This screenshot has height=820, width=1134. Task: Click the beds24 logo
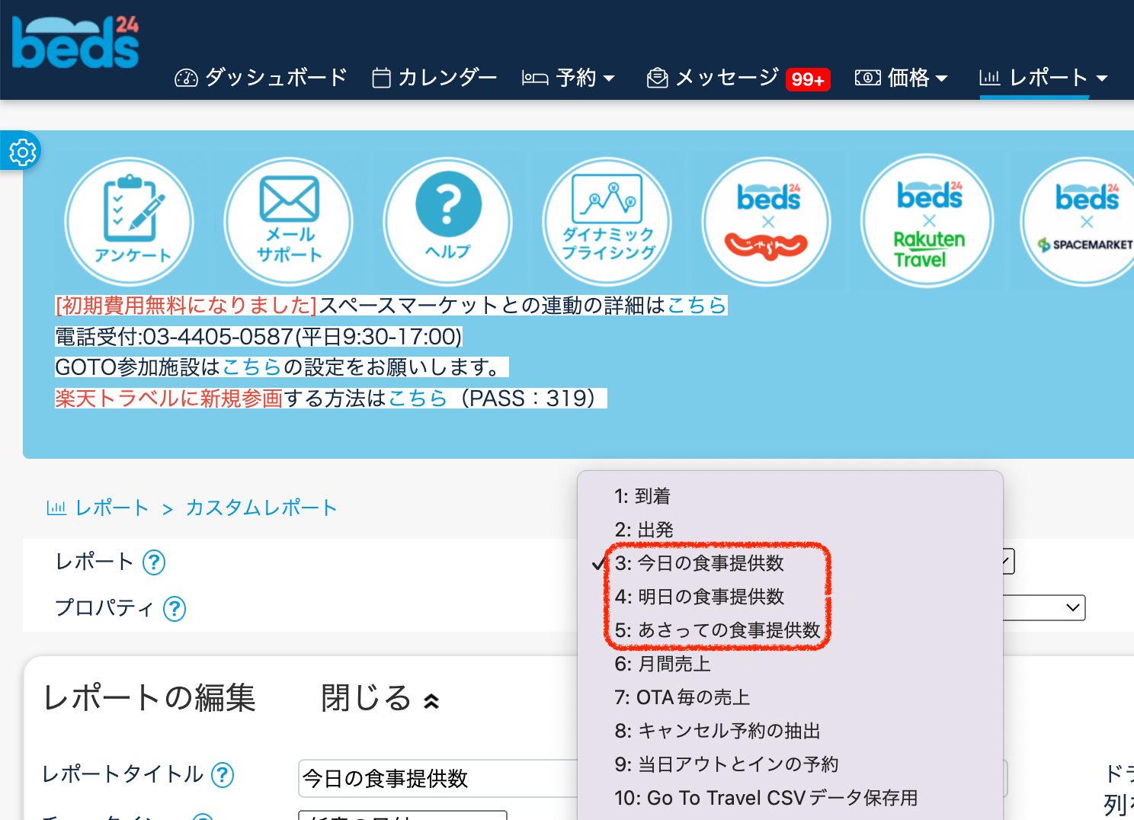(75, 43)
